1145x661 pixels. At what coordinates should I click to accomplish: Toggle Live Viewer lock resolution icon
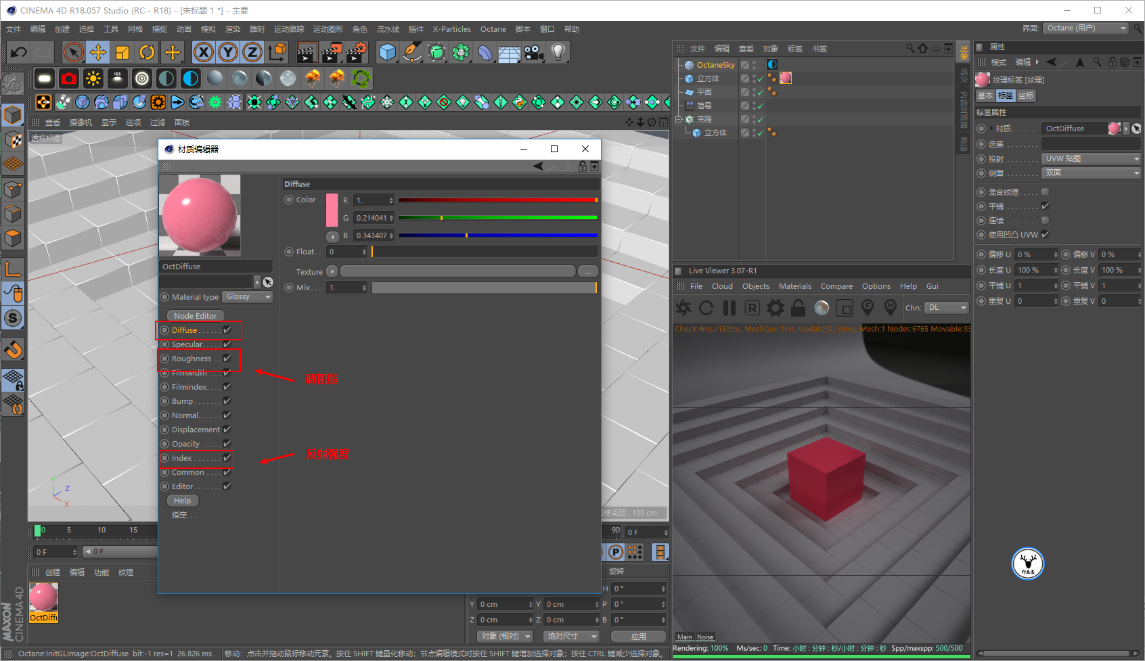point(799,308)
